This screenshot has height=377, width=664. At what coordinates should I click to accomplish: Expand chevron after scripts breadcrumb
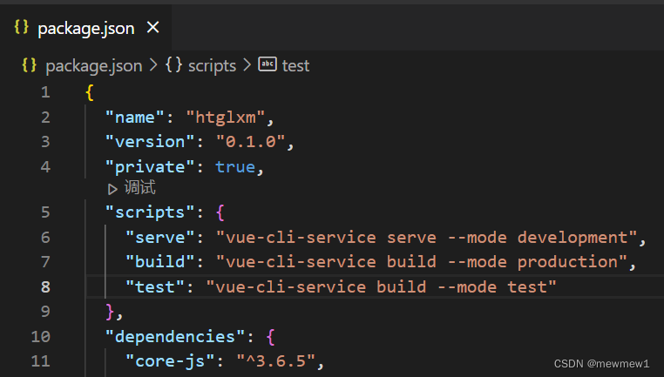pyautogui.click(x=247, y=65)
